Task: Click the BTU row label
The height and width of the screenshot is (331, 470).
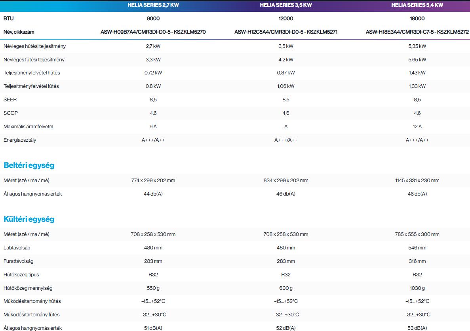Action: (x=9, y=19)
